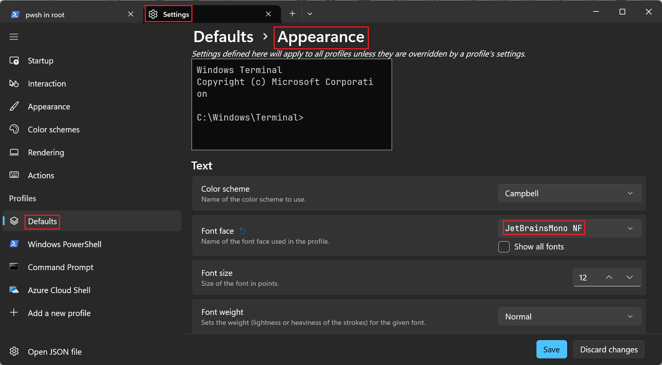The width and height of the screenshot is (662, 365).
Task: Click the Rendering monitor icon
Action: click(14, 152)
